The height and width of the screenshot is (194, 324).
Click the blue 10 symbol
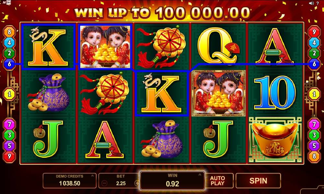(275, 92)
